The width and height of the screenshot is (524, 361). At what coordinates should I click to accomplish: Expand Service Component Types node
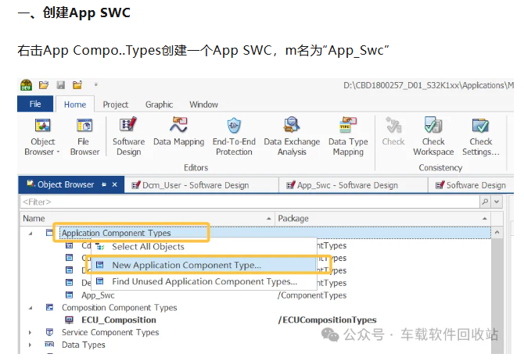(30, 333)
